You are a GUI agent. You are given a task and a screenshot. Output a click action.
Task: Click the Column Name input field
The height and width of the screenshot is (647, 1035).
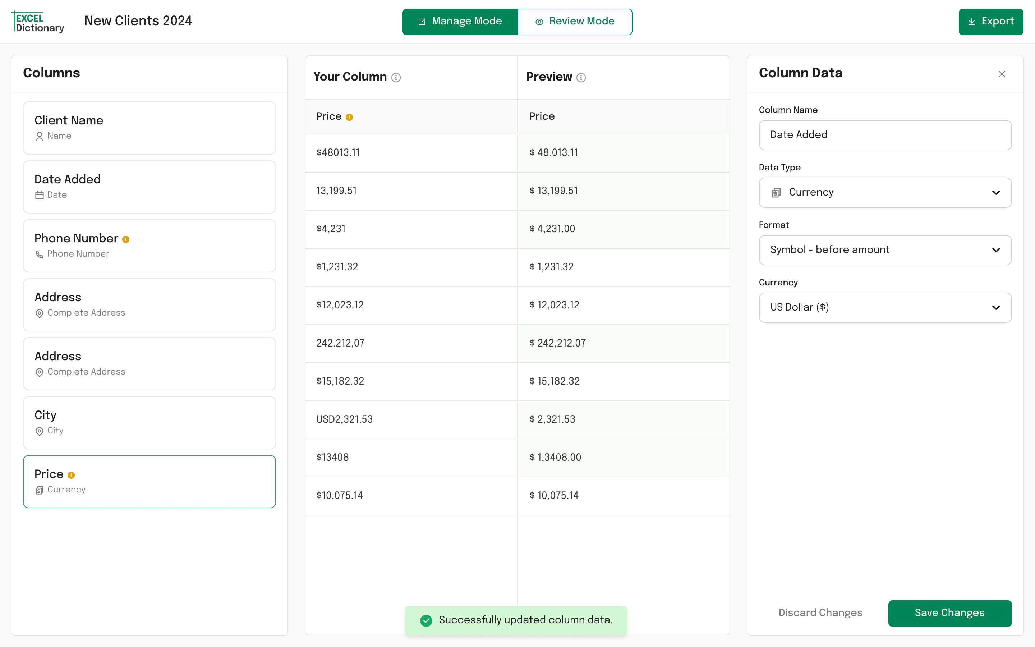click(x=885, y=135)
